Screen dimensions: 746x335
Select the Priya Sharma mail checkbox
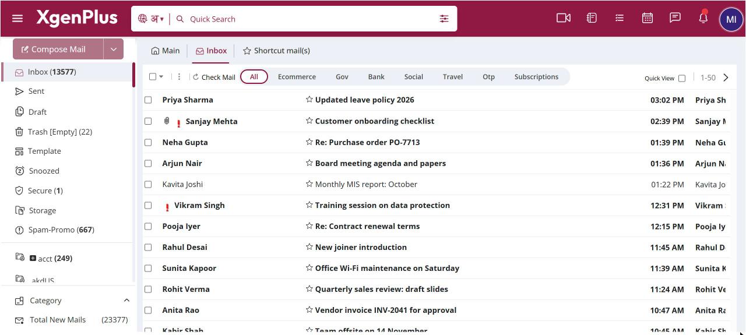(148, 100)
